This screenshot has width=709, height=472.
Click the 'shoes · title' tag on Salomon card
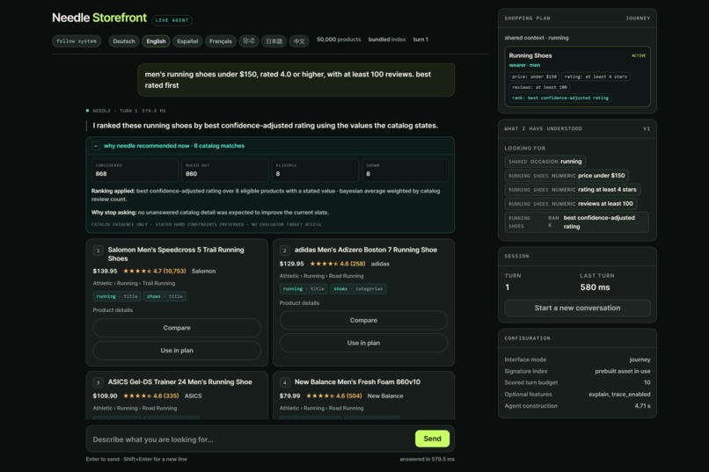pyautogui.click(x=165, y=296)
